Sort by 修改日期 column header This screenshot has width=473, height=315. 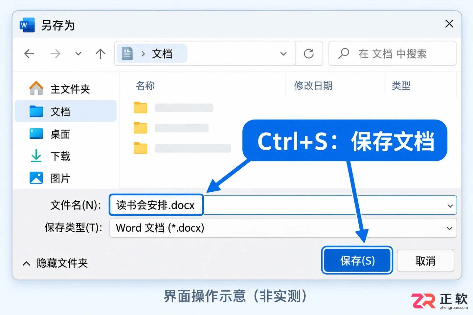313,86
